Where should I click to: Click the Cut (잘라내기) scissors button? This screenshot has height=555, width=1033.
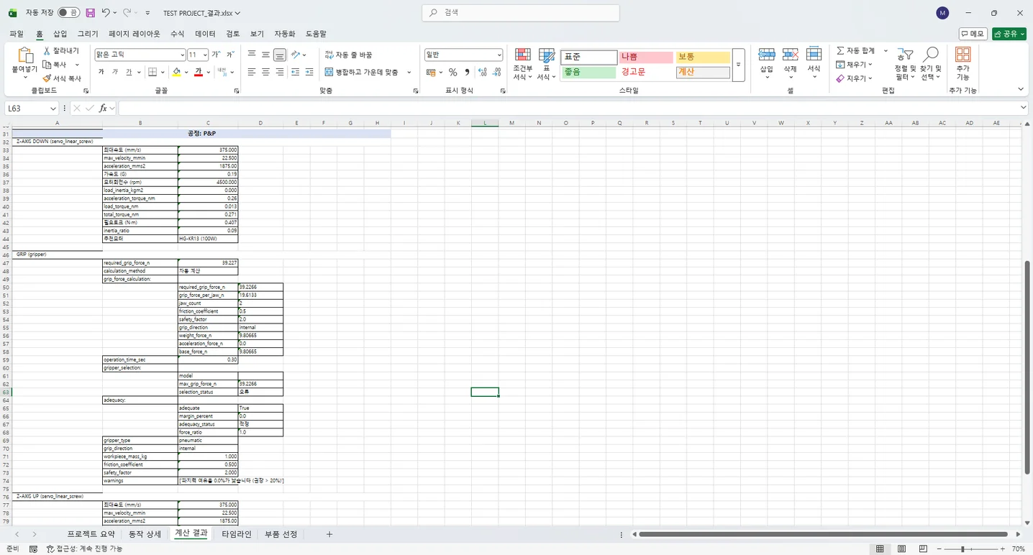(61, 51)
